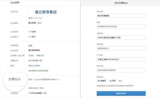Click the 银行账号 field containing 6227546813568974
Image resolution: width=160 pixels, height=98 pixels.
pyautogui.click(x=121, y=70)
